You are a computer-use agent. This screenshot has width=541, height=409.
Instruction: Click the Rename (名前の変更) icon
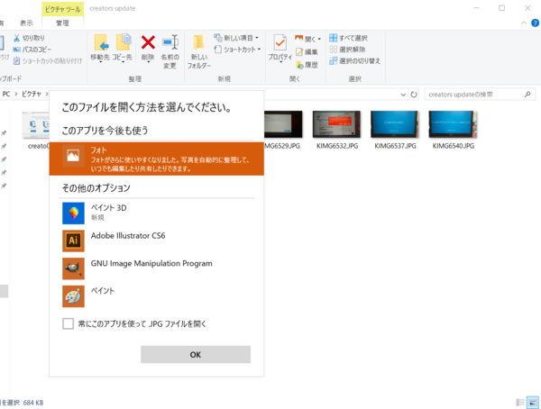(x=170, y=42)
